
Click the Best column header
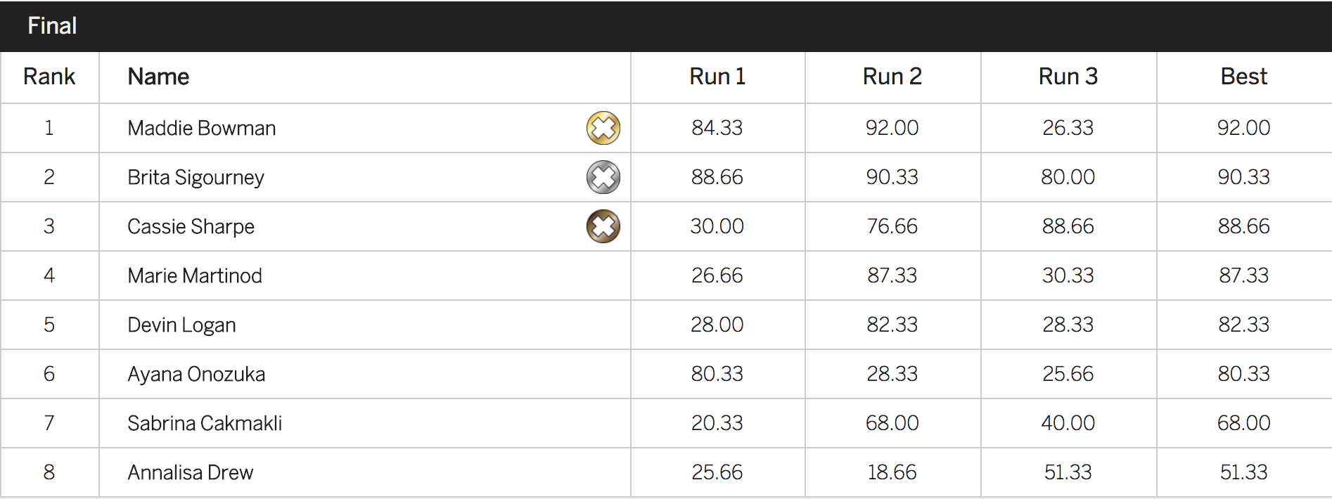1243,77
